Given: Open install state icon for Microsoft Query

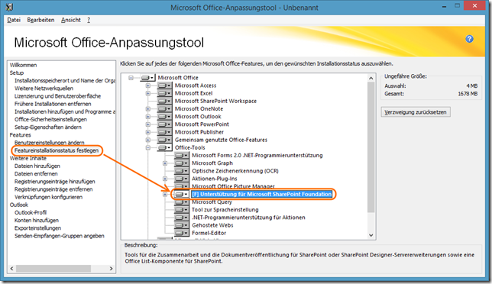Looking at the screenshot, I should pos(181,202).
